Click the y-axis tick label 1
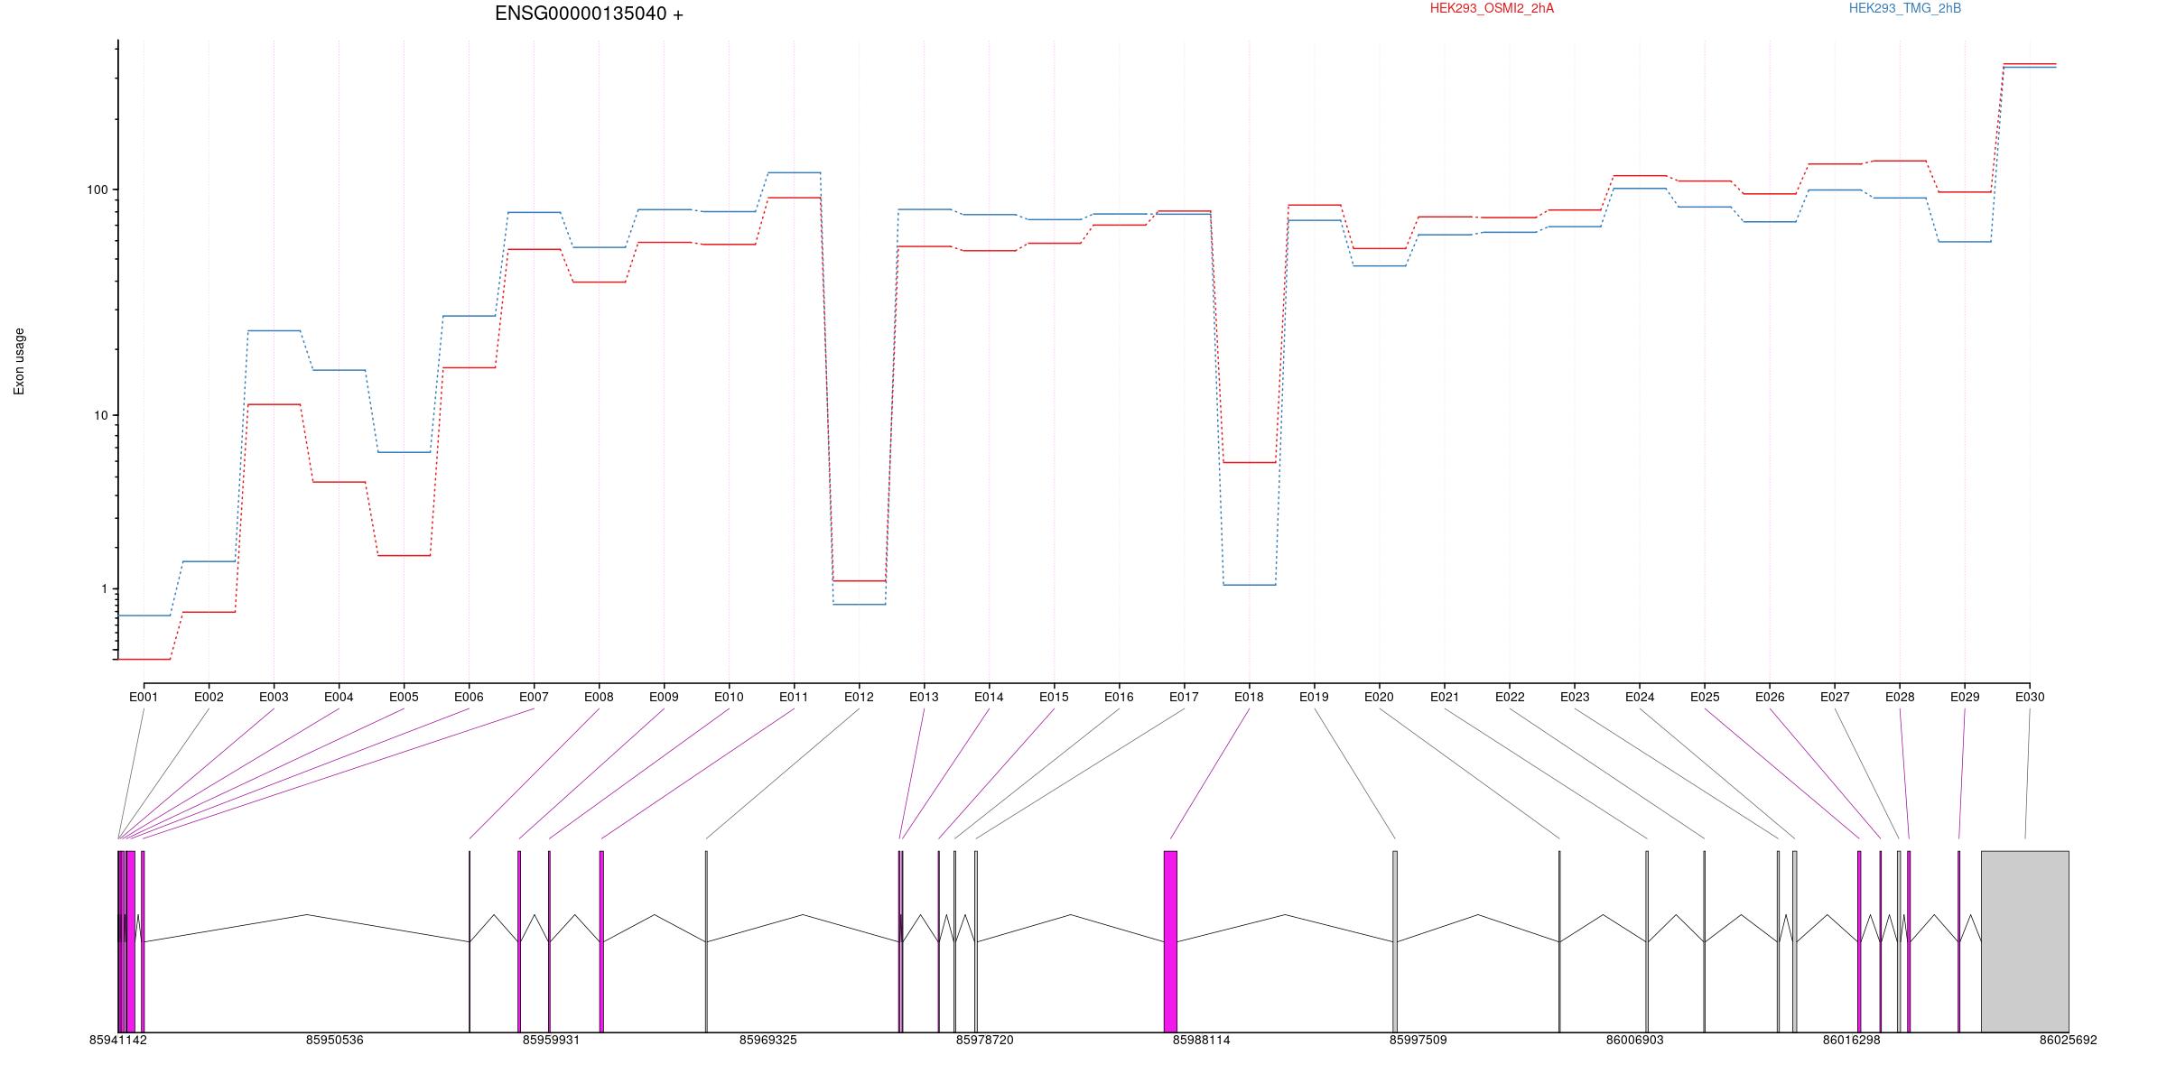Image resolution: width=2167 pixels, height=1083 pixels. pyautogui.click(x=104, y=588)
